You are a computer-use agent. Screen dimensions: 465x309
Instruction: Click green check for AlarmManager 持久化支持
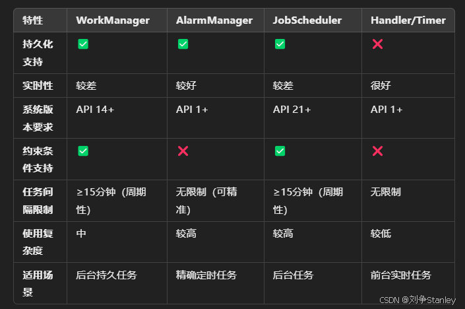click(183, 44)
